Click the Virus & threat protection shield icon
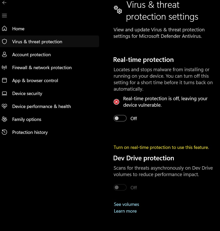 pyautogui.click(x=4, y=42)
